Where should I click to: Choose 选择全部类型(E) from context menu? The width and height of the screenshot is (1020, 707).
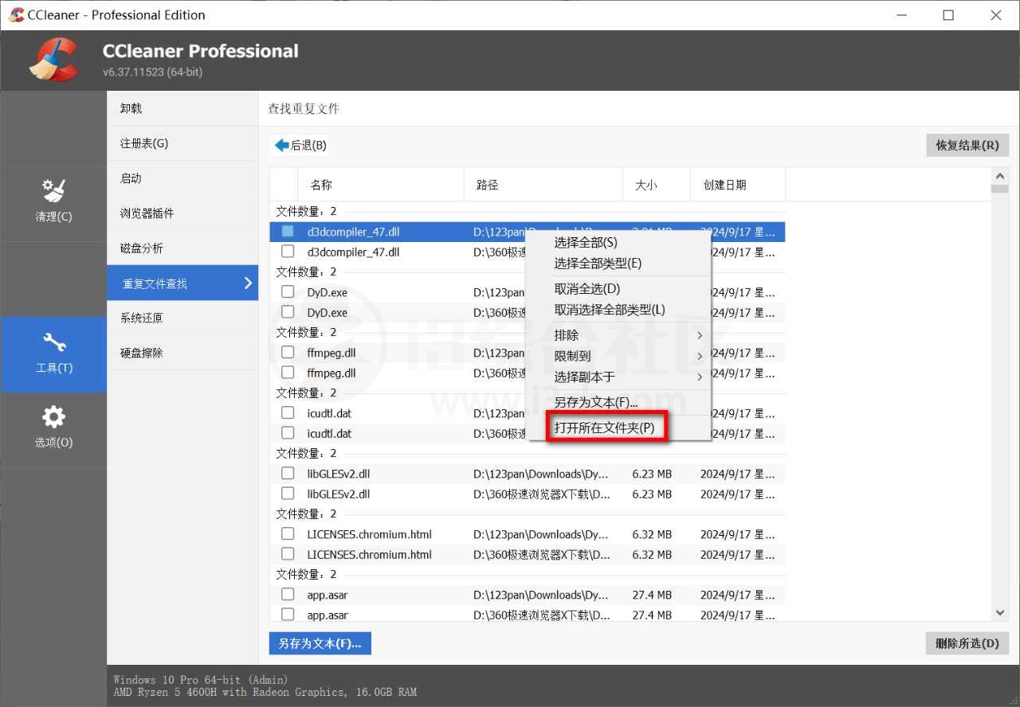(618, 264)
